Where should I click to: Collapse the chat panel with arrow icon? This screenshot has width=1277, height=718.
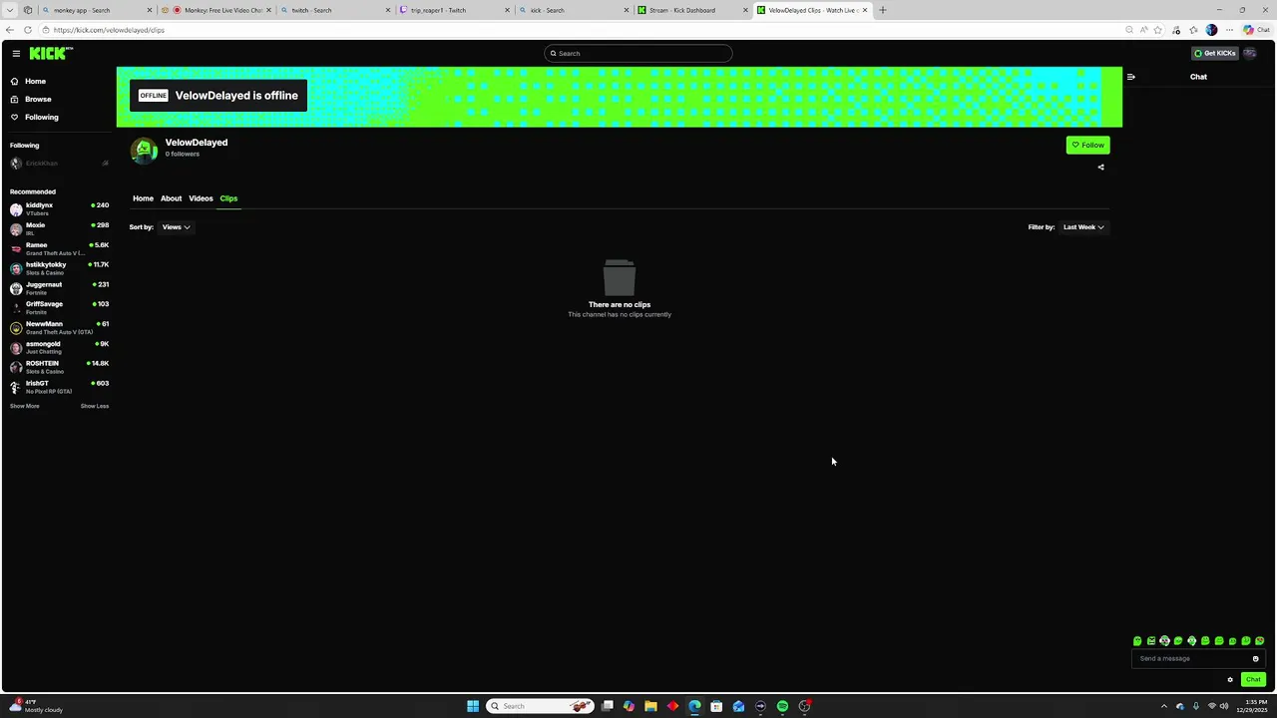(1130, 77)
